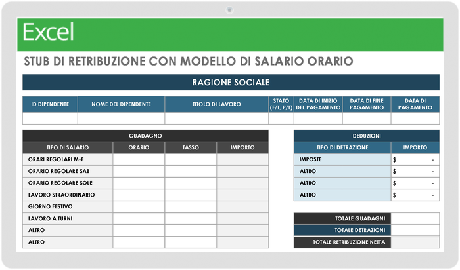Click the amount cell for IMPOSTE

pos(415,159)
